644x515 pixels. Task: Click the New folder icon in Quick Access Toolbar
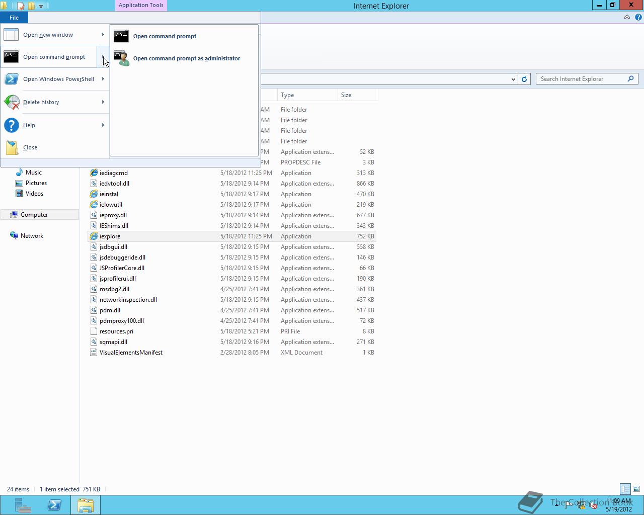(x=31, y=6)
